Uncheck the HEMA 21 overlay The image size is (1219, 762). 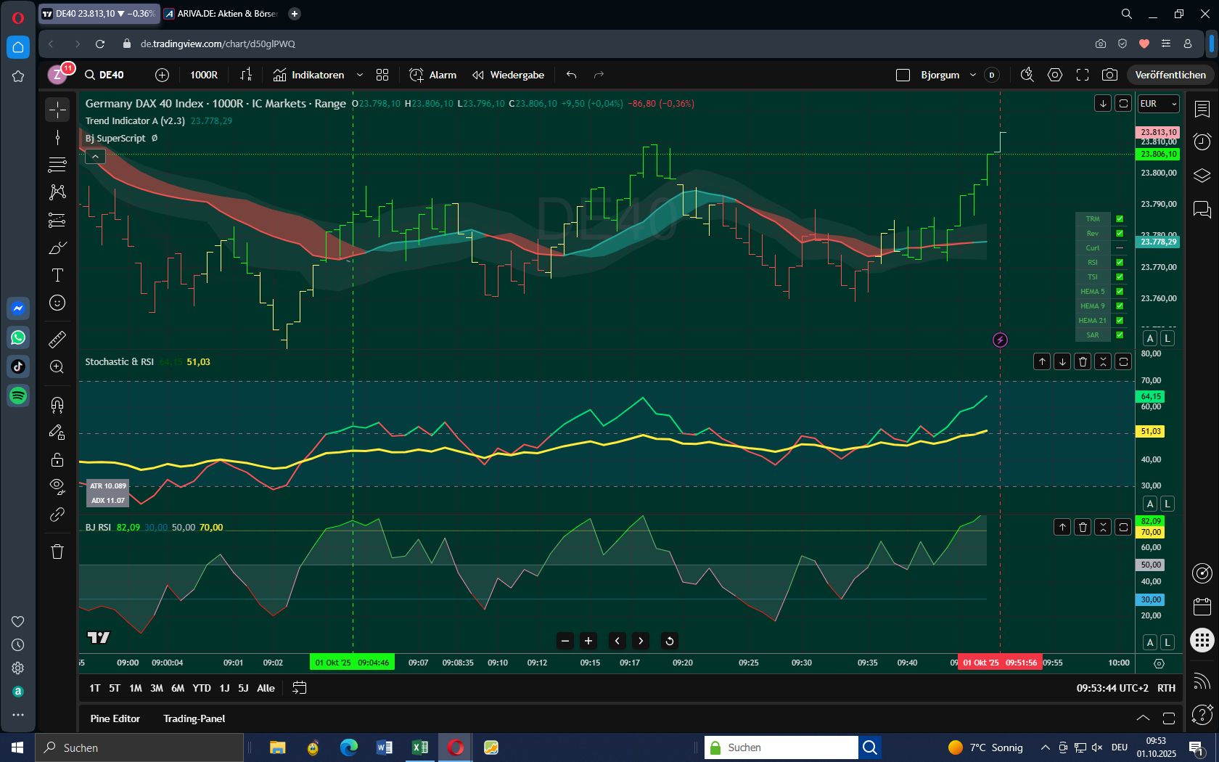tap(1119, 320)
